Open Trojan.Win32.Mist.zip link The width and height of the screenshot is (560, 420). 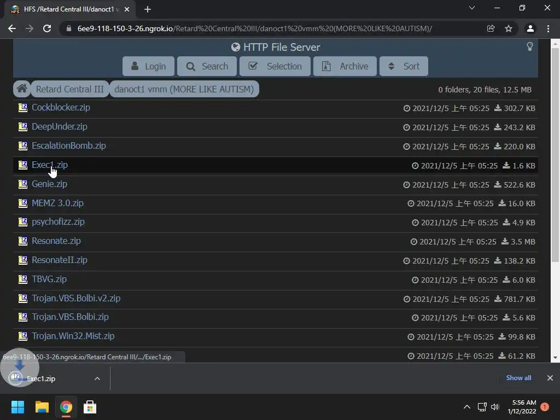point(73,336)
